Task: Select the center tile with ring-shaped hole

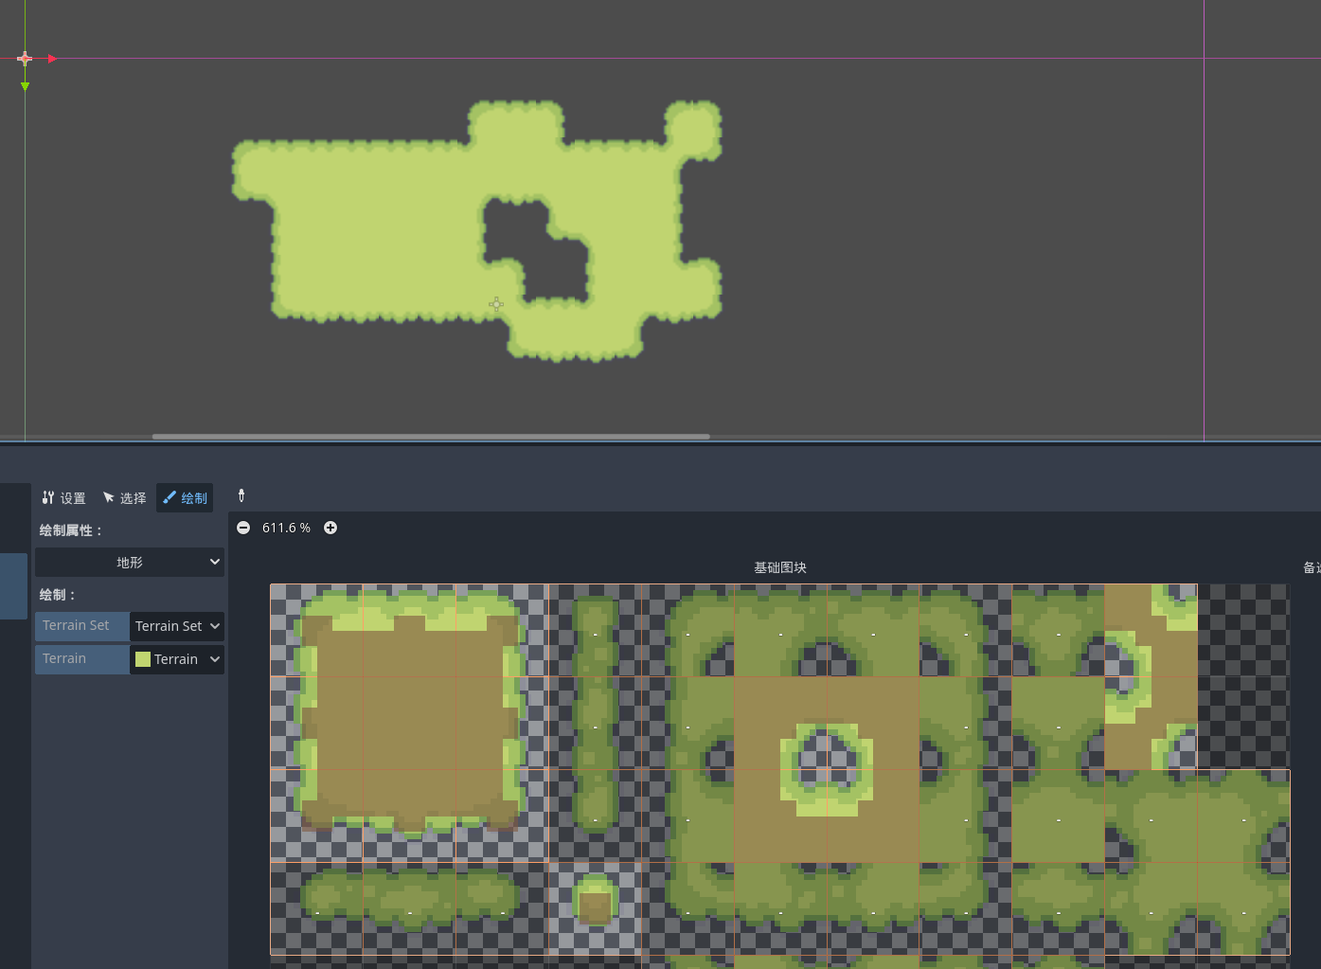Action: (826, 768)
